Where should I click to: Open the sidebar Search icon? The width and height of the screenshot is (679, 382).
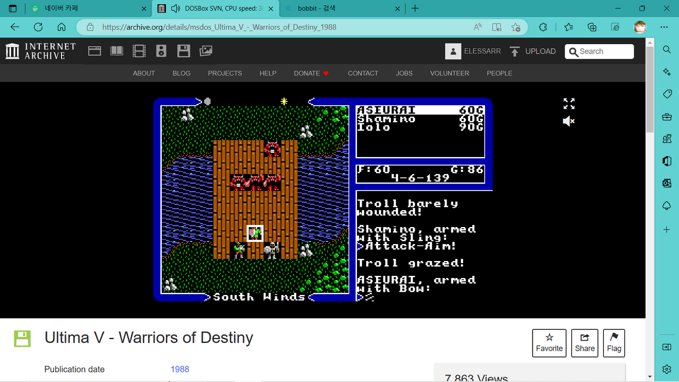click(x=667, y=49)
